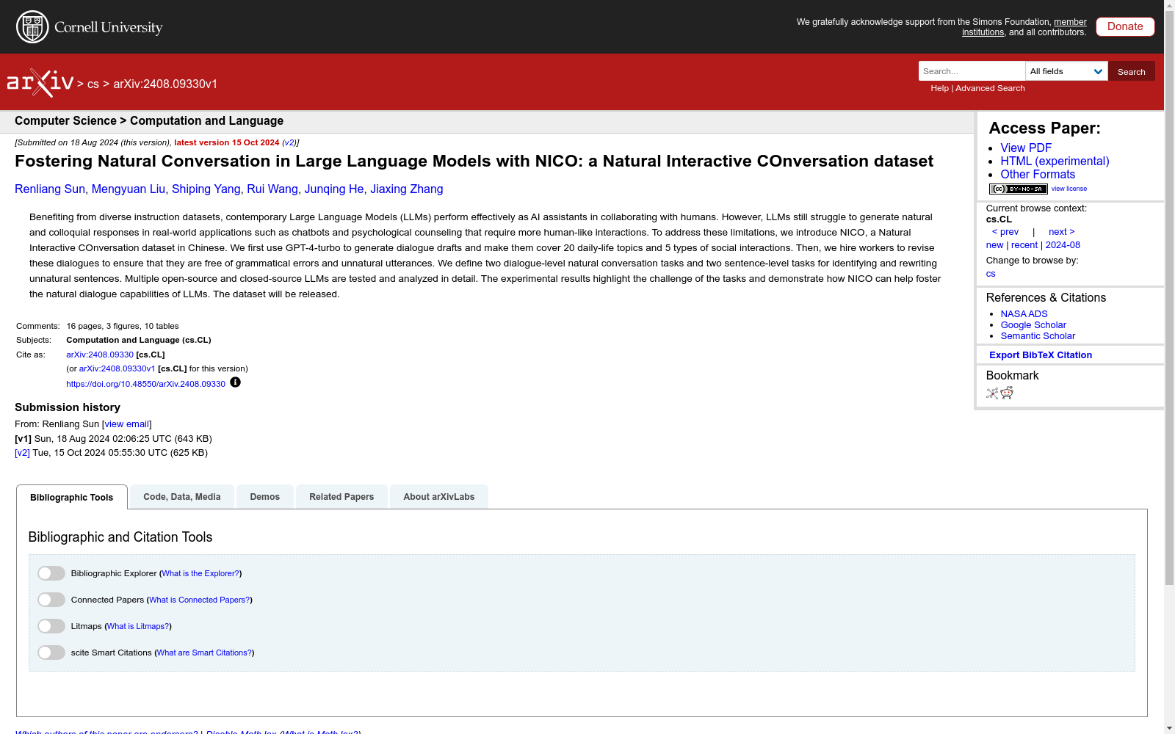
Task: Click cs in the breadcrumb
Action: coord(93,84)
